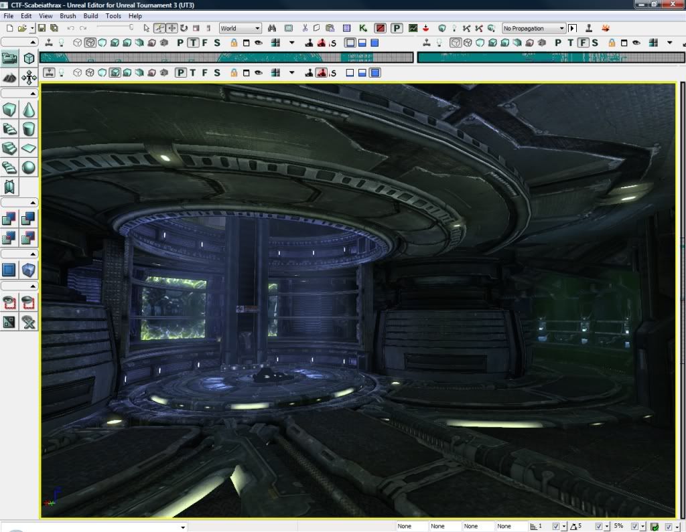Screen dimensions: 686x532
Task: Open main viewport options dropdown arrow
Action: click(x=292, y=72)
